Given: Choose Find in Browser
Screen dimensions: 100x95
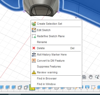Looking at the screenshot, I should point(56,78).
